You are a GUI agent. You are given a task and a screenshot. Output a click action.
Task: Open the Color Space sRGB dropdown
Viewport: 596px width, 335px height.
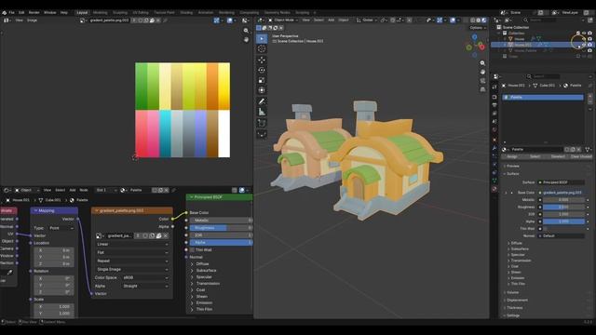145,277
